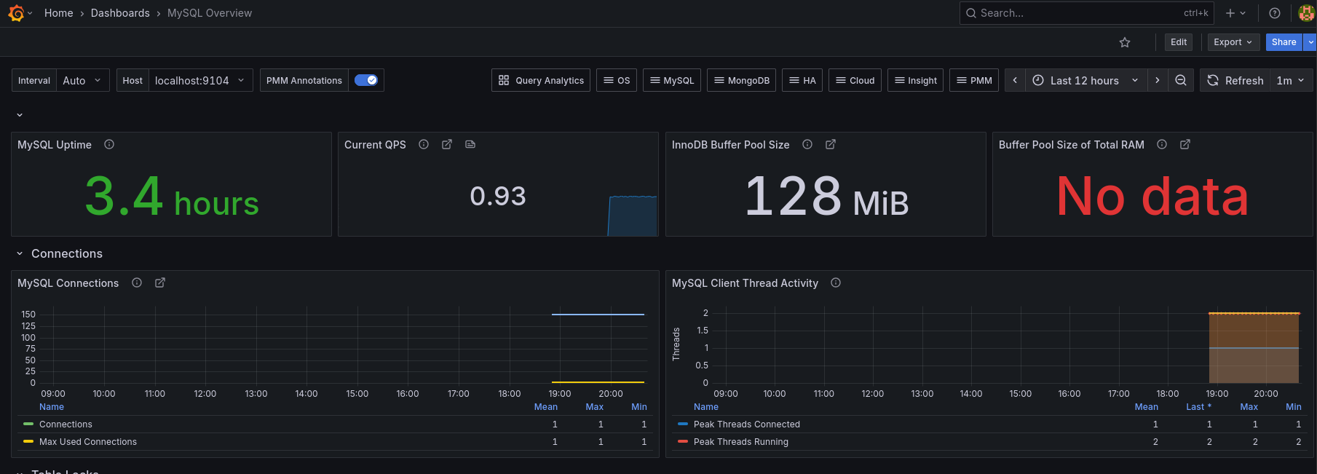The image size is (1317, 474).
Task: Open the Query Analytics link
Action: [x=541, y=80]
